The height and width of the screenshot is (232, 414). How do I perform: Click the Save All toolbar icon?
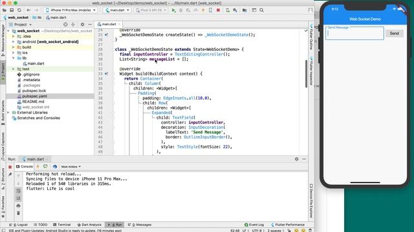[12, 10]
